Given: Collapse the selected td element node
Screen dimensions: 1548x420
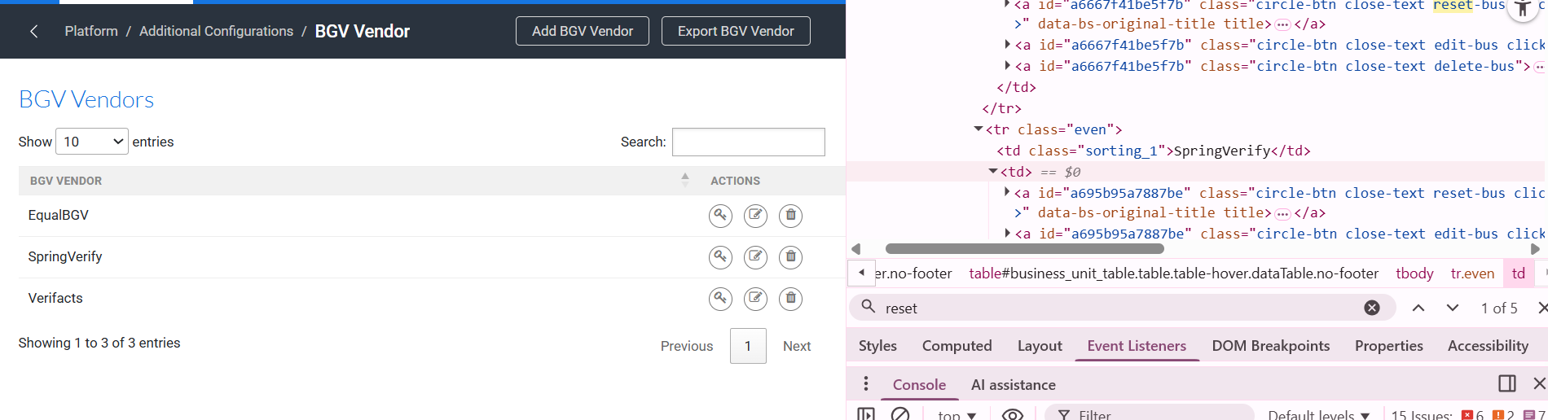Looking at the screenshot, I should [x=992, y=172].
